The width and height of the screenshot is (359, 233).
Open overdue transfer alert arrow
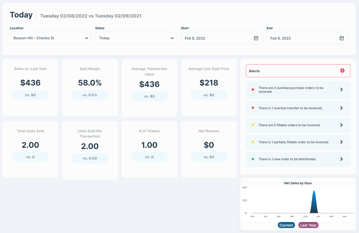coord(341,108)
